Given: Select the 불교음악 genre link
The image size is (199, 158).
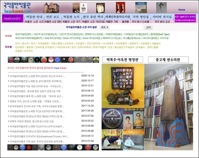Looking at the screenshot, I should pos(119,47).
